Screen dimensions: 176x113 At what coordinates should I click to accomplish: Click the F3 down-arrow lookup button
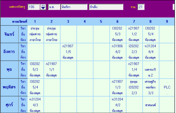(x=43, y=7)
